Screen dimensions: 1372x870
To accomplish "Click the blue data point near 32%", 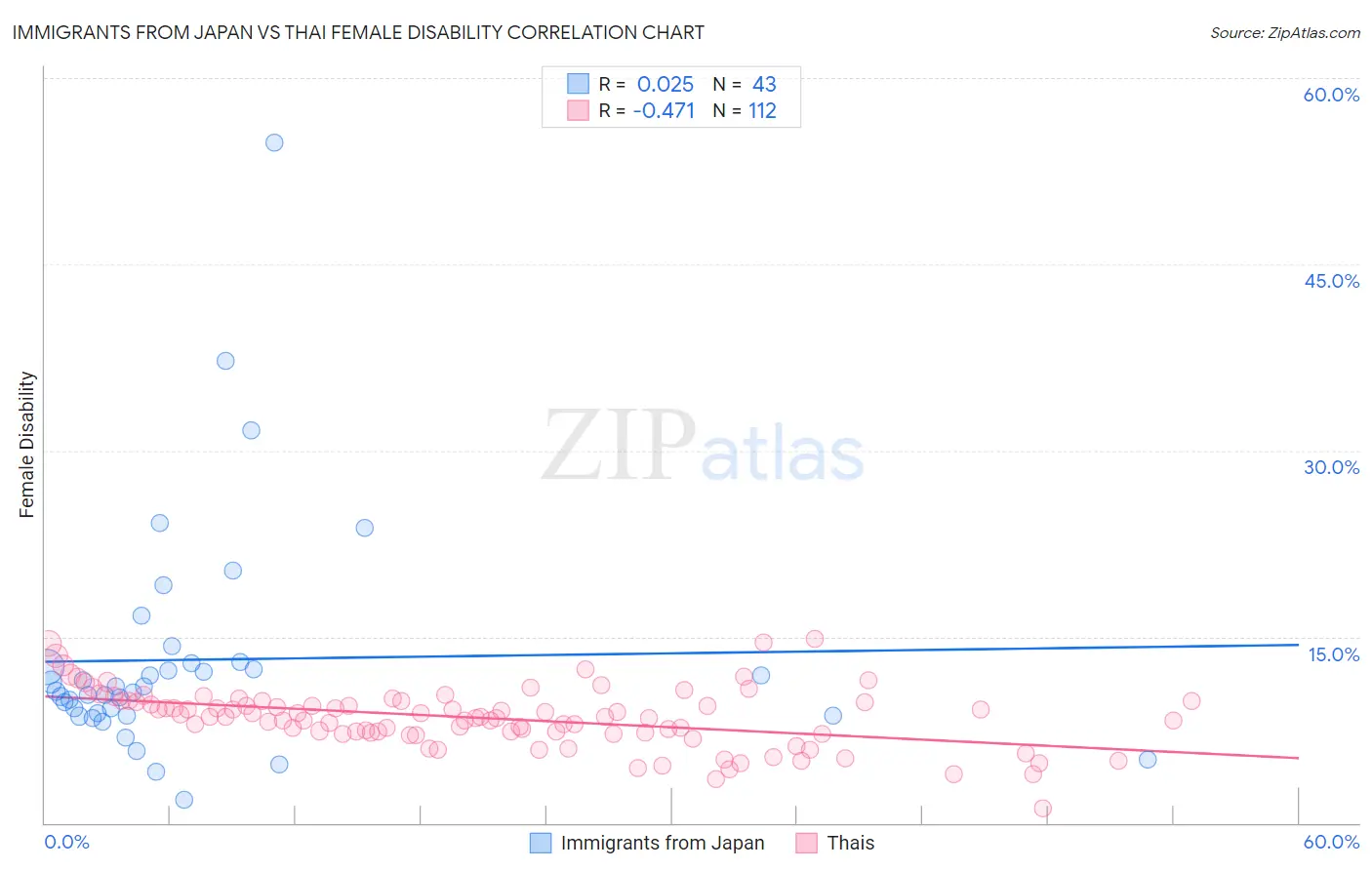I will [251, 430].
